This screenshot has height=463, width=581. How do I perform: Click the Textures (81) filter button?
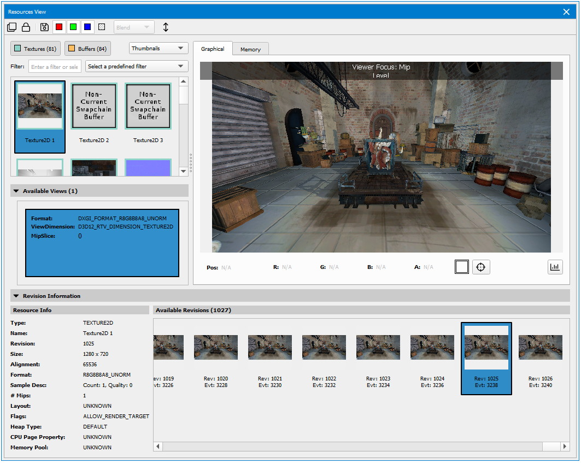[36, 49]
